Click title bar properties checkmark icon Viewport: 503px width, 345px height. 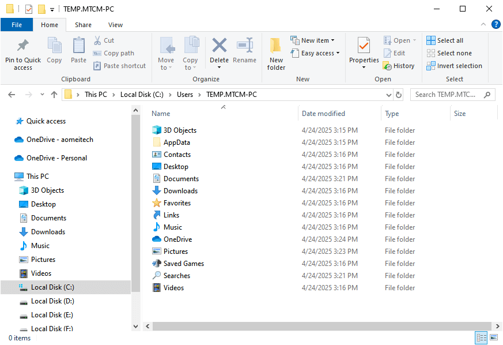pyautogui.click(x=29, y=9)
